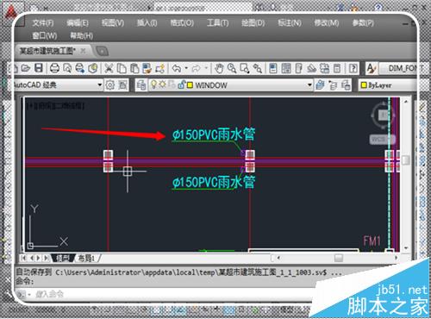
Task: Open the Tool Palettes window icon
Action: [298, 68]
